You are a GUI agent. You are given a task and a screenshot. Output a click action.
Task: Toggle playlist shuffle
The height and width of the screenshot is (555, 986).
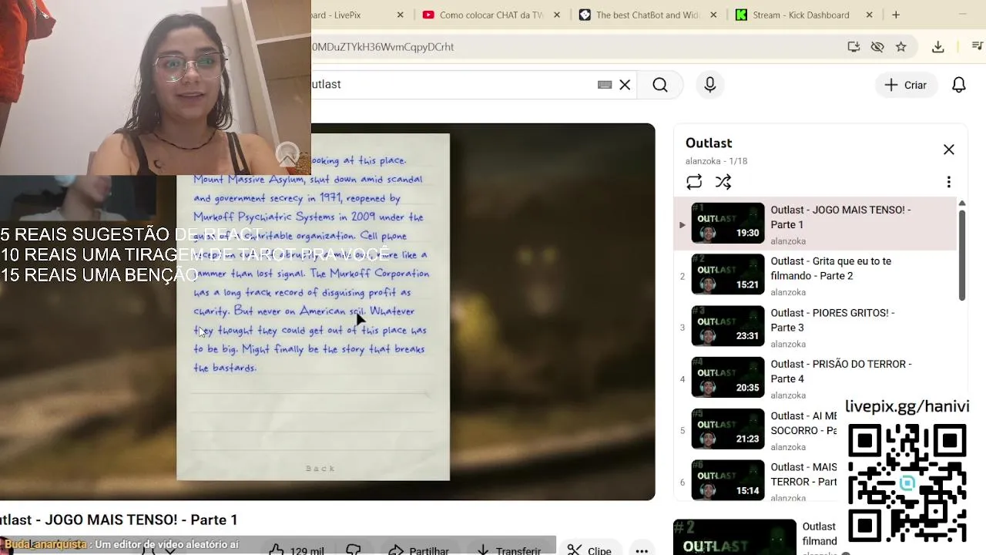pos(723,182)
